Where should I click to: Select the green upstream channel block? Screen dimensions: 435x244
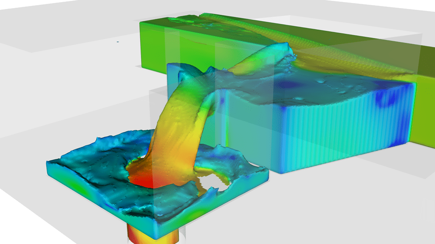(x=152, y=47)
